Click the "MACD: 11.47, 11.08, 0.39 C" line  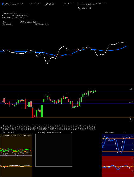[x=13, y=18]
